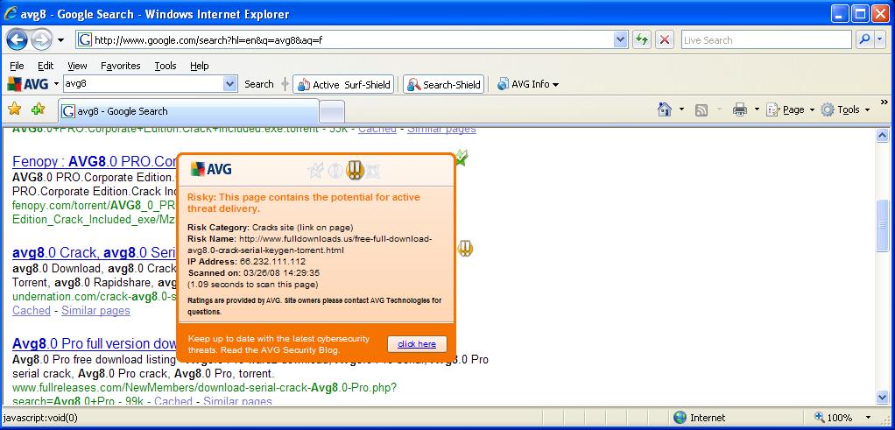Screen dimensions: 895x430
Task: Click the vertical scrollbar thumb
Action: click(x=883, y=225)
